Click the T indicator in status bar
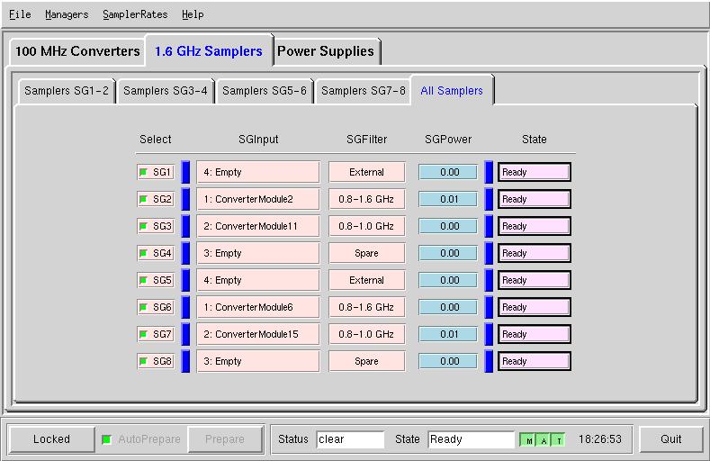The width and height of the screenshot is (710, 461). (x=558, y=440)
